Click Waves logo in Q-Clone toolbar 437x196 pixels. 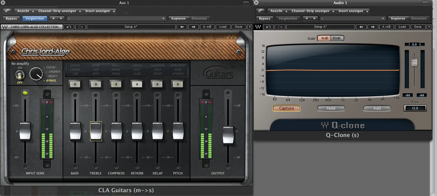[258, 27]
